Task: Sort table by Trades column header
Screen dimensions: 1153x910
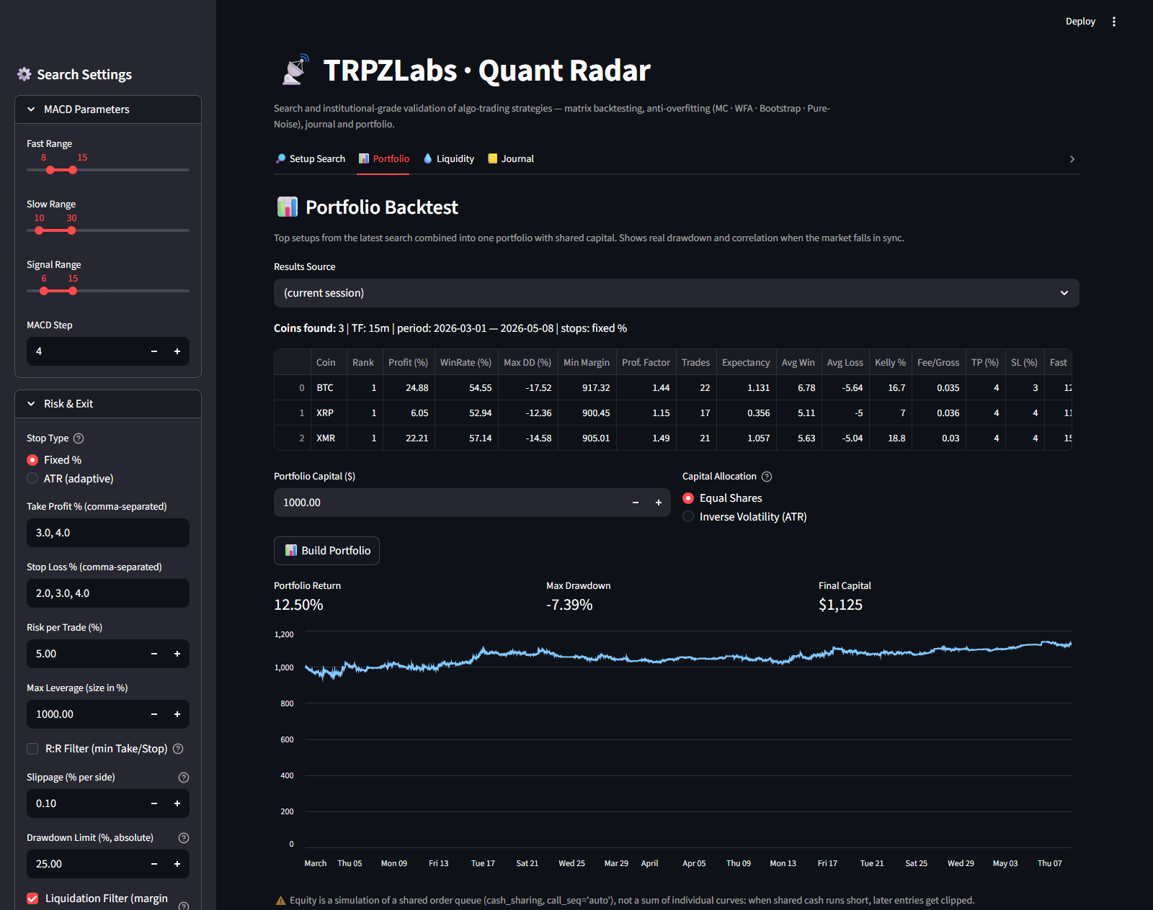Action: (696, 363)
